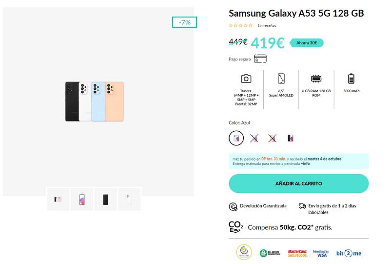Add the Galaxy A53 to cart

click(x=298, y=183)
